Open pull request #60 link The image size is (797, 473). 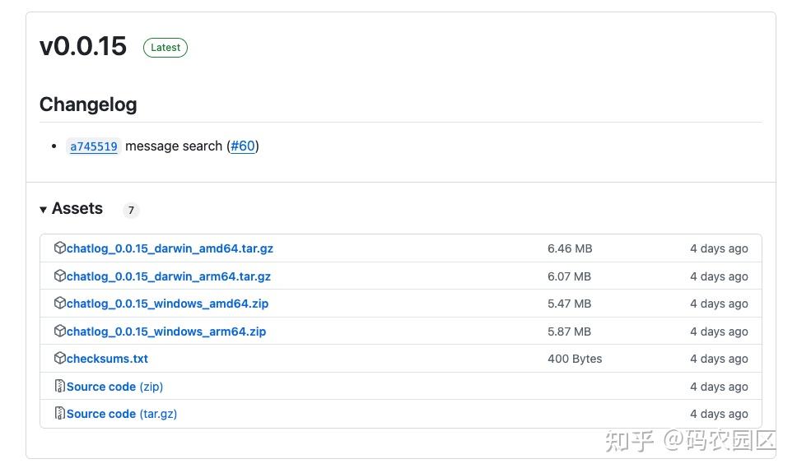click(243, 146)
